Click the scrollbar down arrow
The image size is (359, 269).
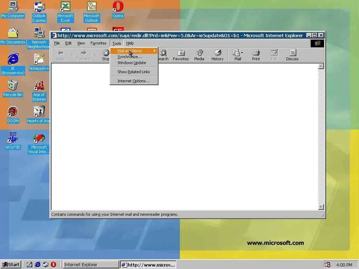click(x=321, y=207)
